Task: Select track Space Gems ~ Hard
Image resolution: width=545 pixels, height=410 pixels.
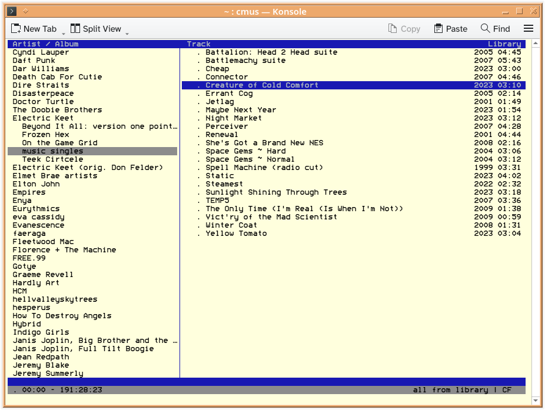Action: [x=354, y=151]
